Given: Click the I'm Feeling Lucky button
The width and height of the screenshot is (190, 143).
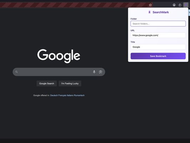Looking at the screenshot, I should 70,83.
